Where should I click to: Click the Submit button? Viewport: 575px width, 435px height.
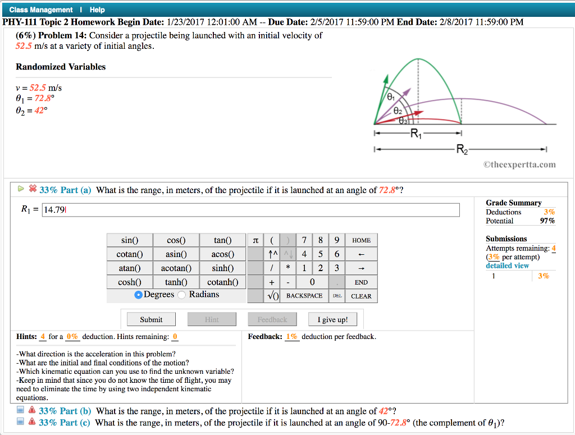pos(150,319)
